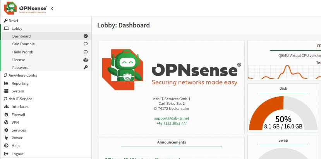Email support@dsb-its.net link

[172, 118]
